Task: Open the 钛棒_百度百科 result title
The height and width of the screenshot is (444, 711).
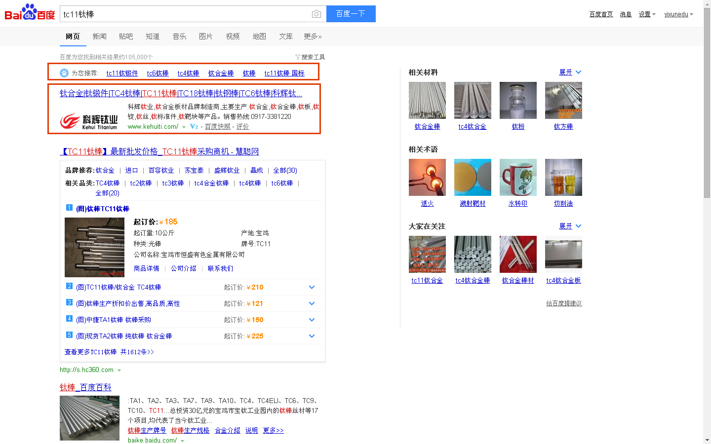Action: [85, 387]
